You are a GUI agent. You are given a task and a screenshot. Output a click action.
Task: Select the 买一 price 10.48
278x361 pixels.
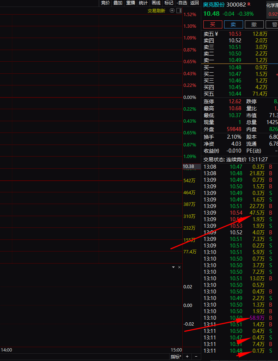click(235, 68)
